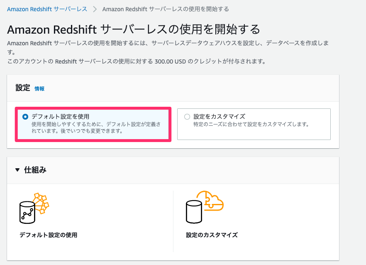Click the orange node cluster graphic

[x=41, y=203]
